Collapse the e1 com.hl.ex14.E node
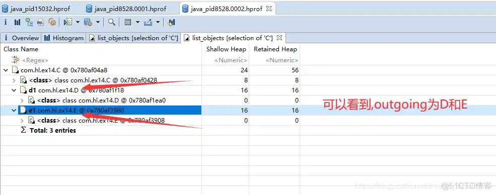Screen dimensions: 496x195 [14, 111]
